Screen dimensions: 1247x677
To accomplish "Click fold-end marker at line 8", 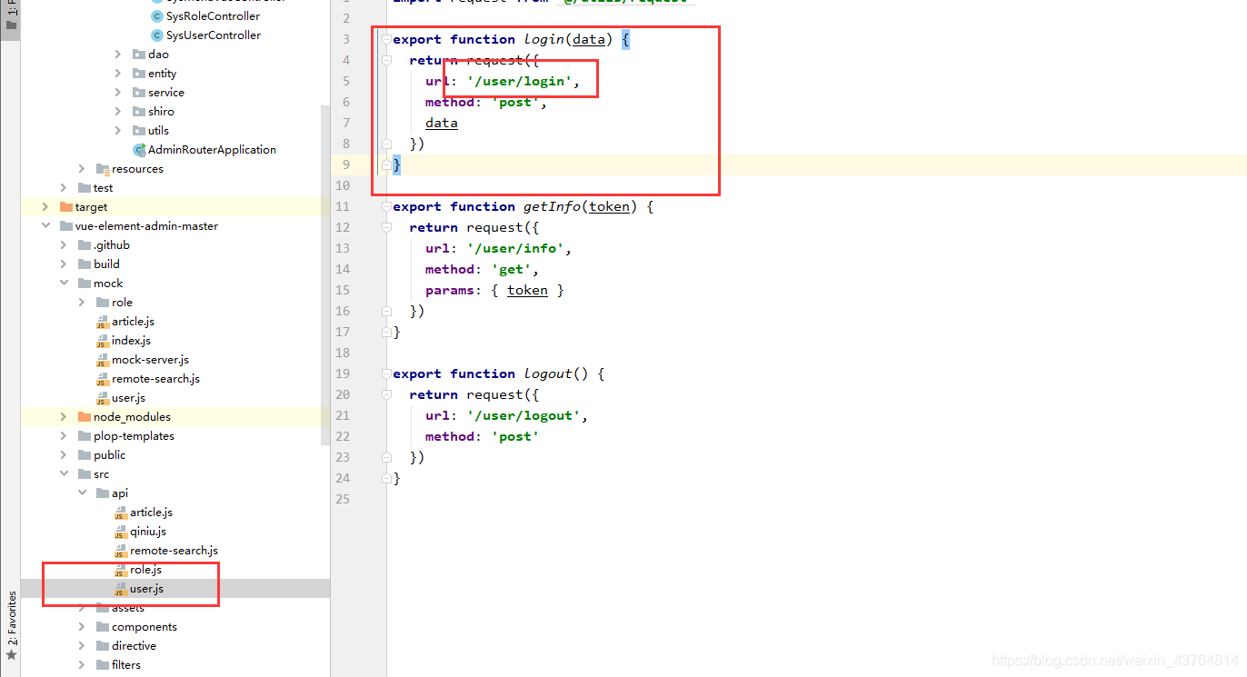I will [386, 144].
